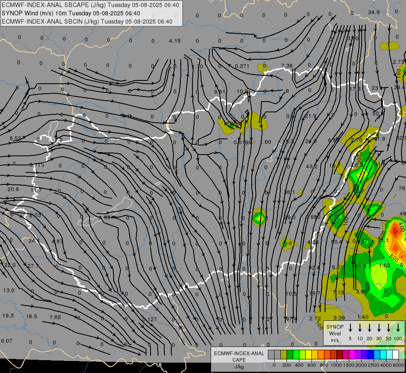Click the '8.03' value on the map
This screenshot has width=406, height=373.
[x=35, y=216]
